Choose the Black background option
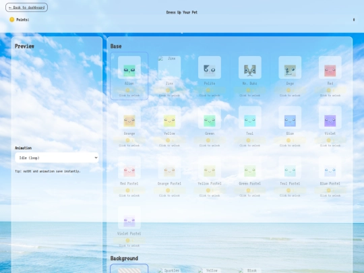 [250, 270]
